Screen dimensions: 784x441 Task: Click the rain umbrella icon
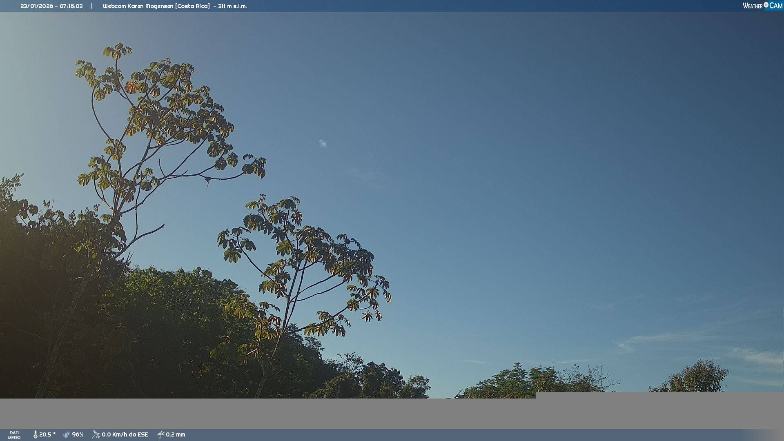tap(160, 434)
